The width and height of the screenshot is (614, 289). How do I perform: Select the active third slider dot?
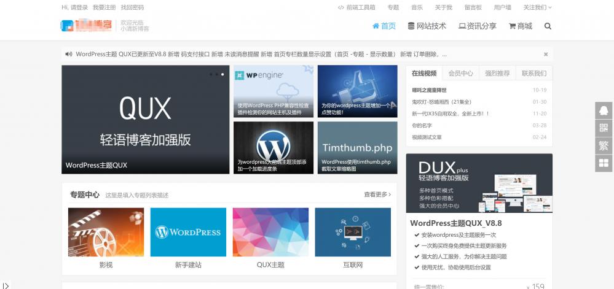pos(223,74)
